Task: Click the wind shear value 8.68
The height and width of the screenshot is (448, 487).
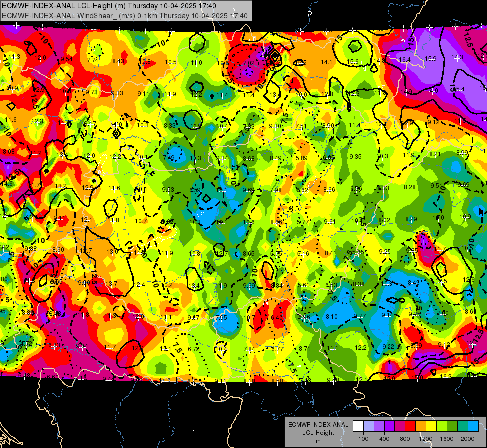Action: 248,159
